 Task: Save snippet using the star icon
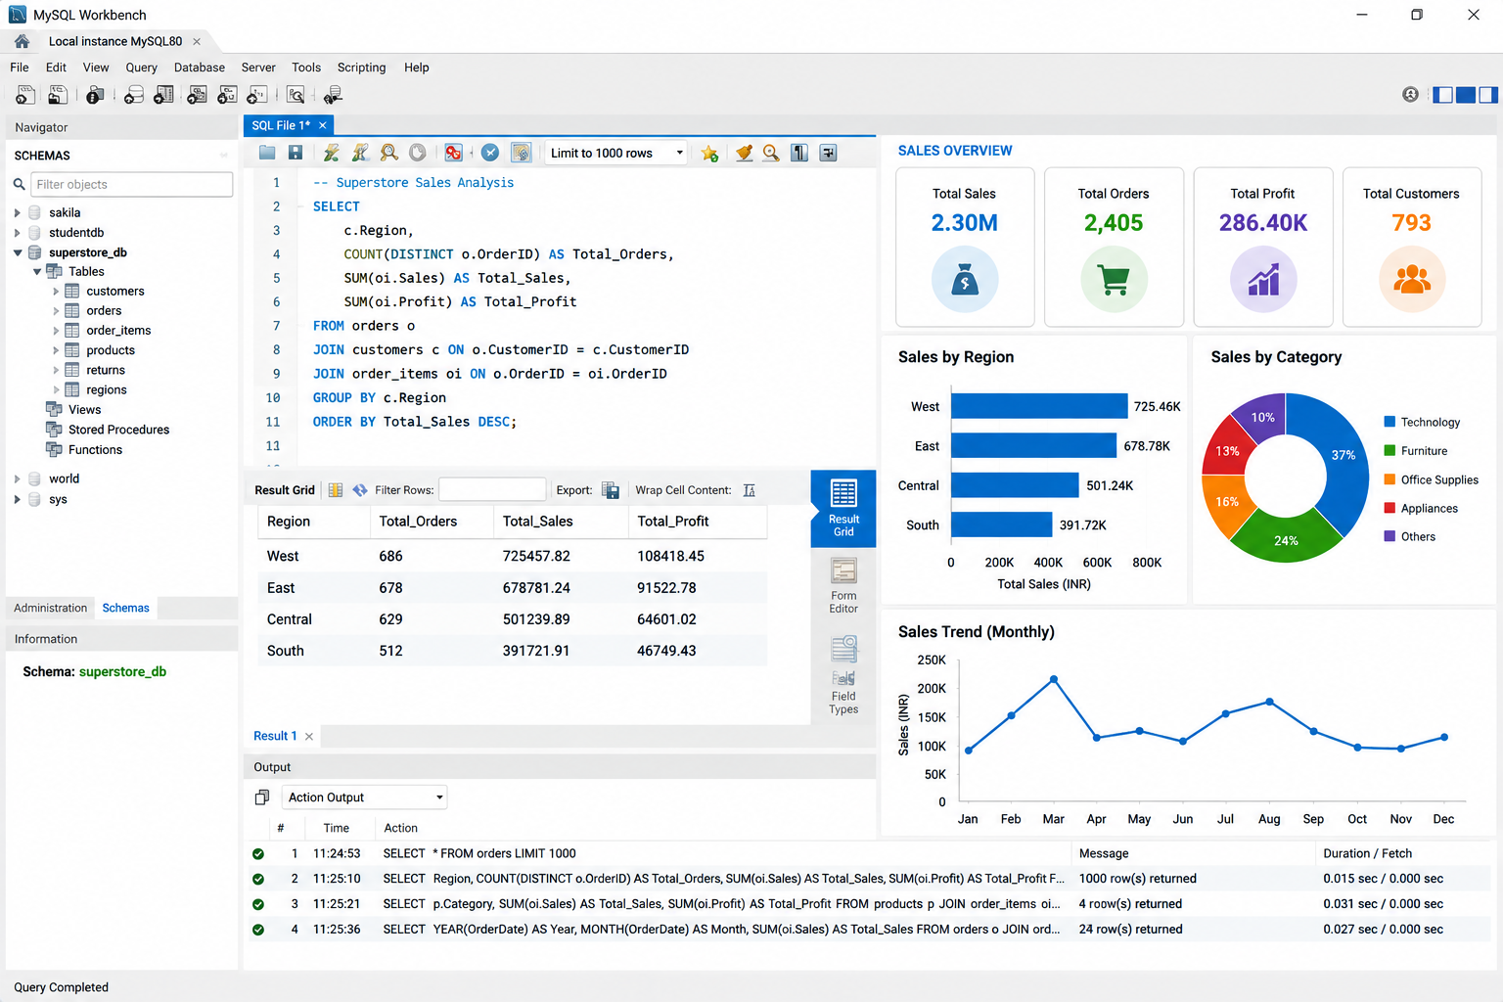click(x=709, y=154)
